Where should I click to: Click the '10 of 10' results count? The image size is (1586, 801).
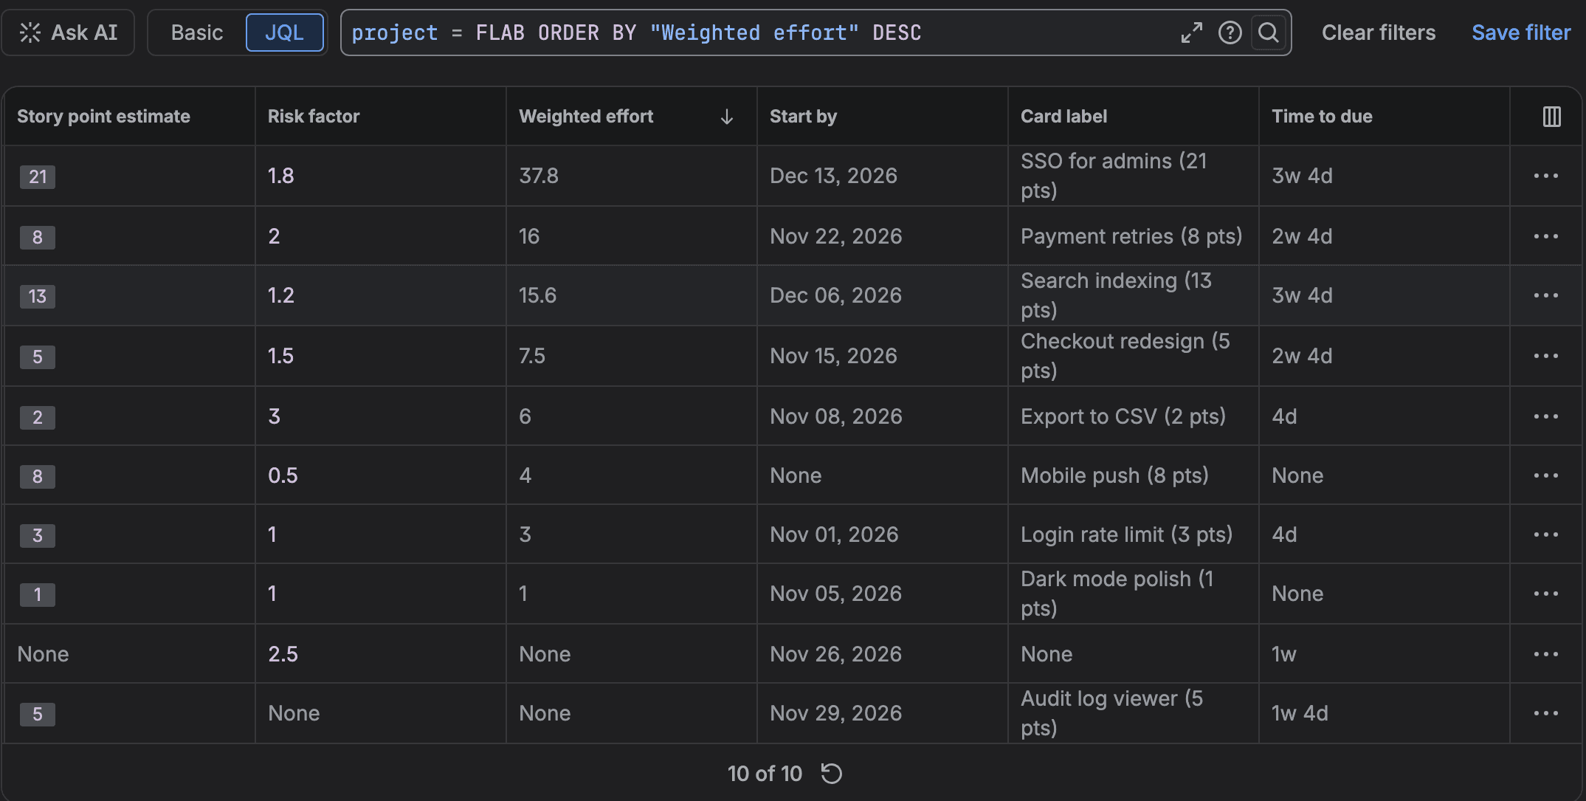click(765, 773)
